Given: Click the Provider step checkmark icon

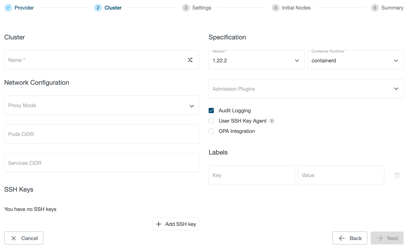Looking at the screenshot, I should pos(8,8).
